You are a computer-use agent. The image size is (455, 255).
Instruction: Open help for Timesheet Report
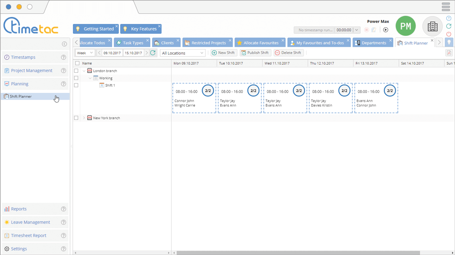64,236
